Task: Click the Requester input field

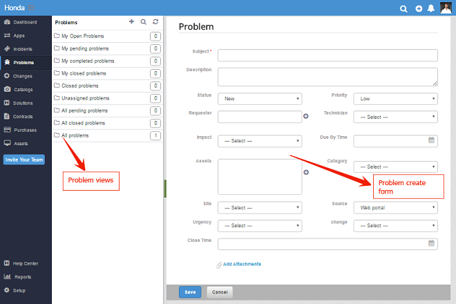Action: click(x=260, y=117)
